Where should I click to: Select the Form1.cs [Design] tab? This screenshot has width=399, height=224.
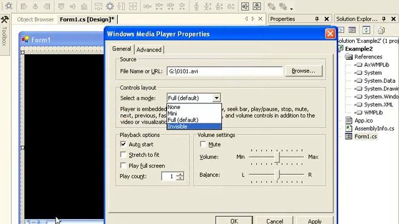click(x=87, y=19)
